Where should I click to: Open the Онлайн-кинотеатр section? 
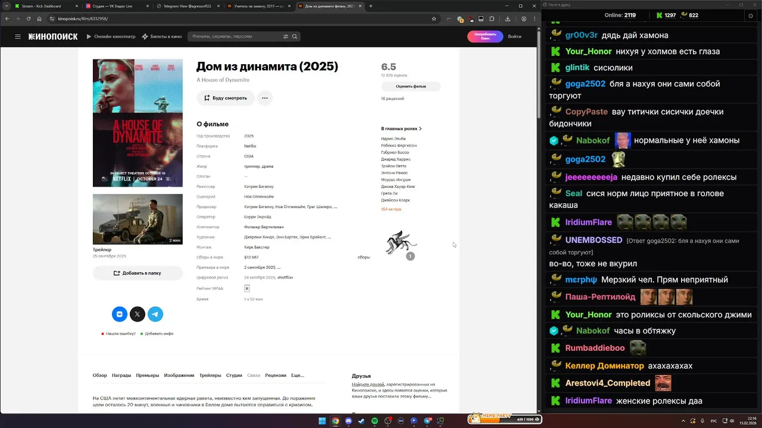pos(110,36)
